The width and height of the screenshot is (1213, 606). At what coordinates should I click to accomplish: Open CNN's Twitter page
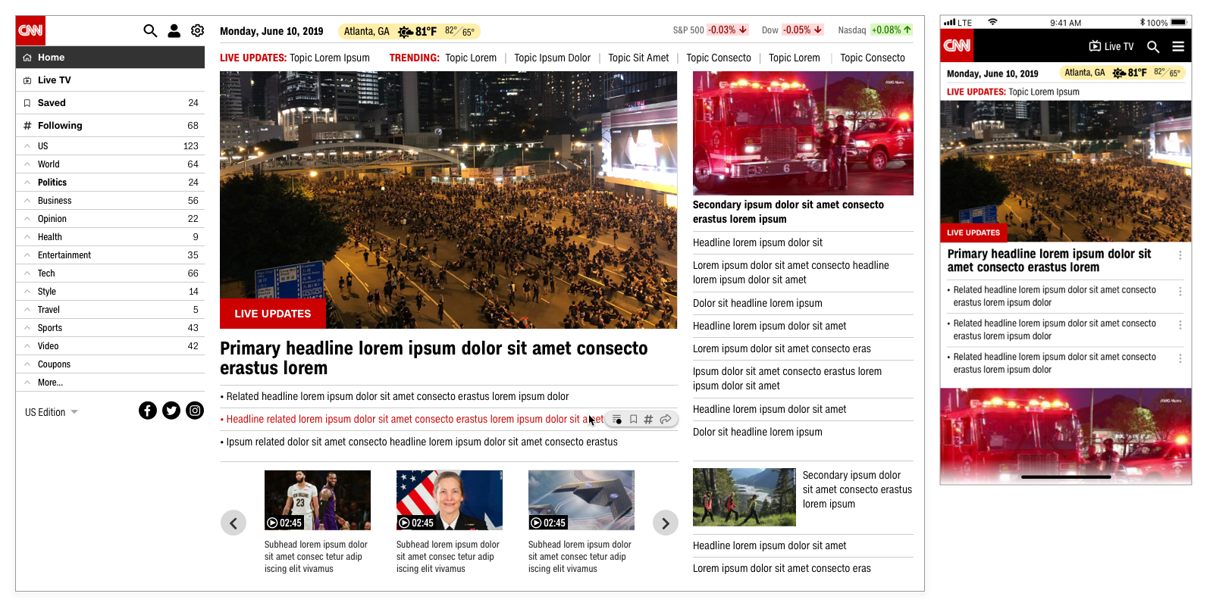[x=171, y=411]
